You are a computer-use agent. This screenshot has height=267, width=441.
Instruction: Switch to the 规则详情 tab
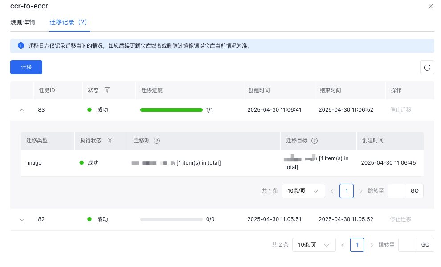pyautogui.click(x=23, y=22)
